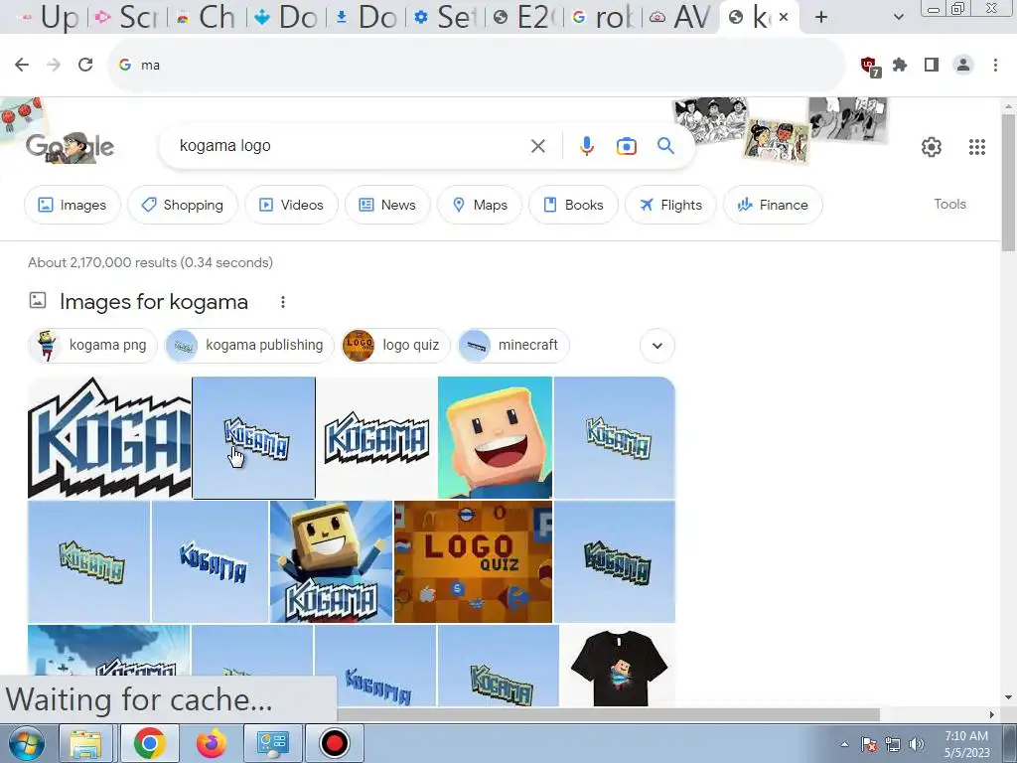The image size is (1017, 763).
Task: Open Google quick settings gear
Action: 932,147
